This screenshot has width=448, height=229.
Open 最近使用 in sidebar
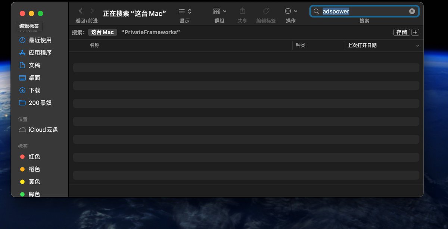[x=40, y=40]
